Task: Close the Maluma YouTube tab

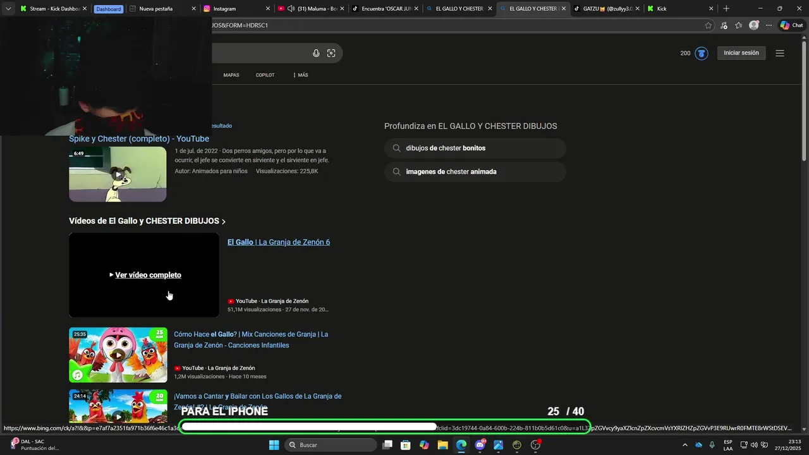Action: pyautogui.click(x=342, y=9)
